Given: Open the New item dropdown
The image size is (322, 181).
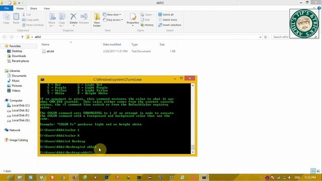Looking at the screenshot, I should [x=112, y=15].
